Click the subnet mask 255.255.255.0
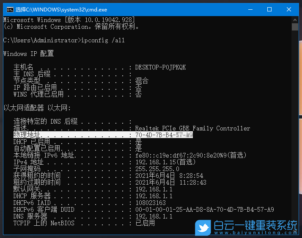Image resolution: width=302 pixels, height=238 pixels. 157,169
